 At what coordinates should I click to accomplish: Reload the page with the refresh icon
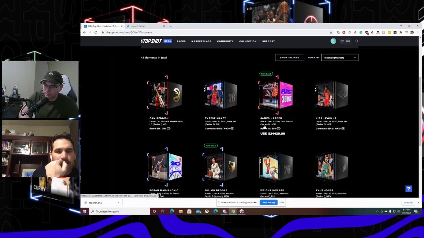coord(96,32)
